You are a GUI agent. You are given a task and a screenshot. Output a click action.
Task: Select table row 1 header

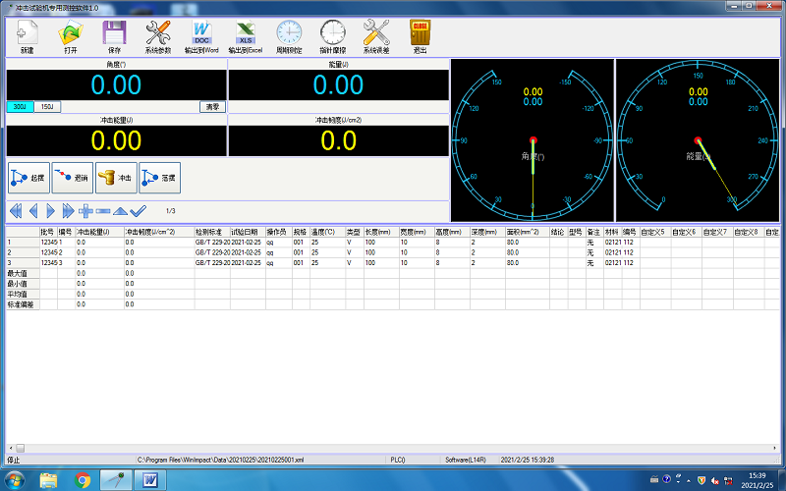(23, 242)
